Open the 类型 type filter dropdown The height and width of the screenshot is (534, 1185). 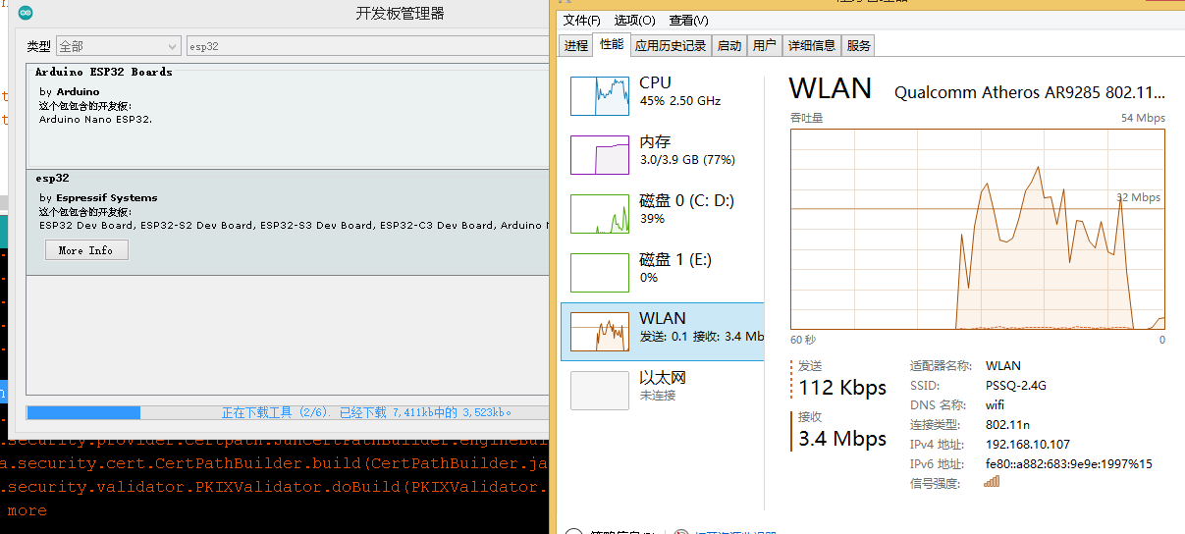pyautogui.click(x=117, y=46)
